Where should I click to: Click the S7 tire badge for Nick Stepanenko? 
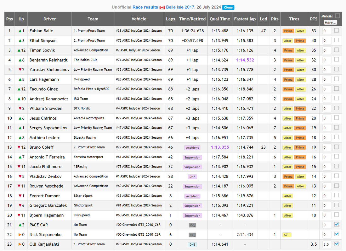coord(287,235)
